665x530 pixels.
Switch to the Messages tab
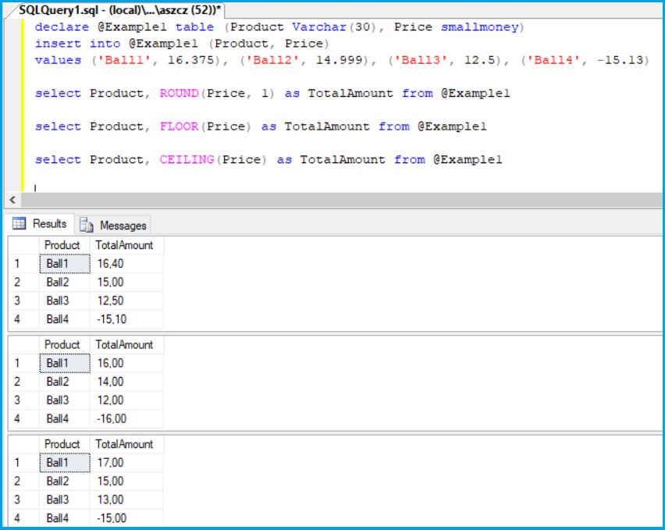(123, 225)
